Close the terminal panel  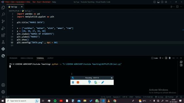pyautogui.click(x=181, y=58)
